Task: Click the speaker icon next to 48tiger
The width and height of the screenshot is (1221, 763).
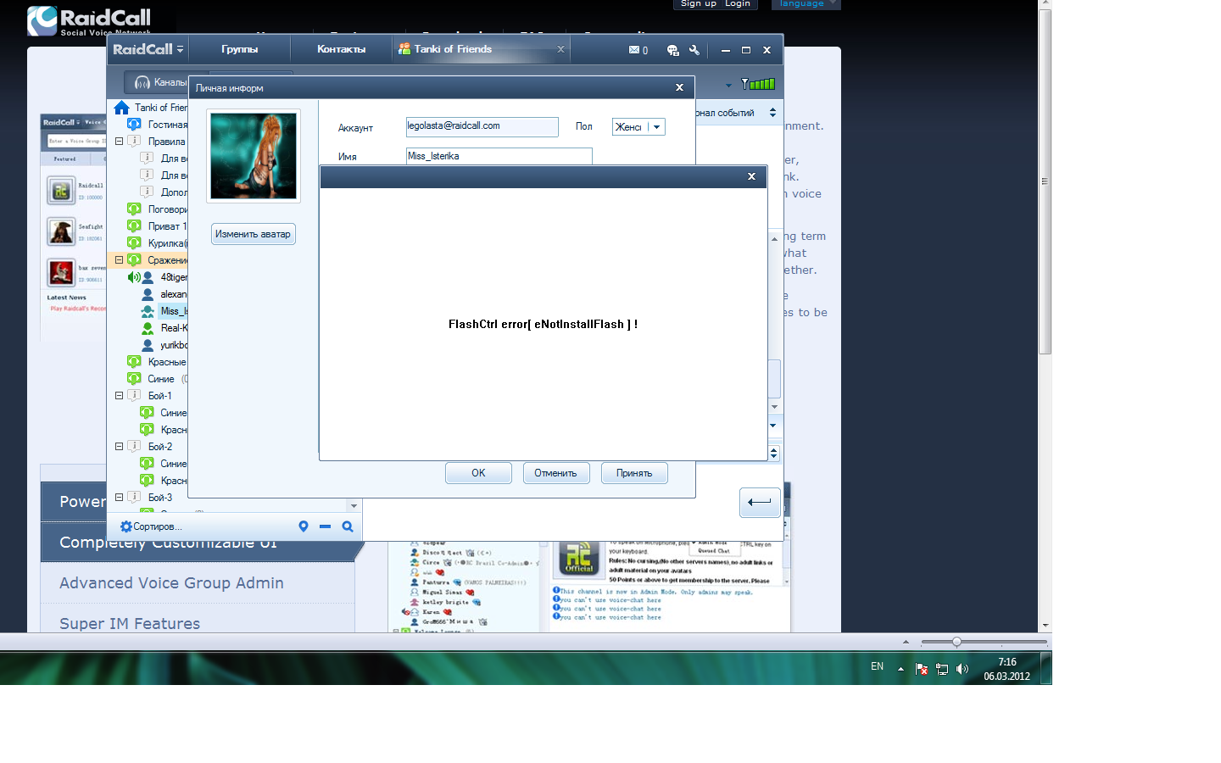Action: pos(133,277)
